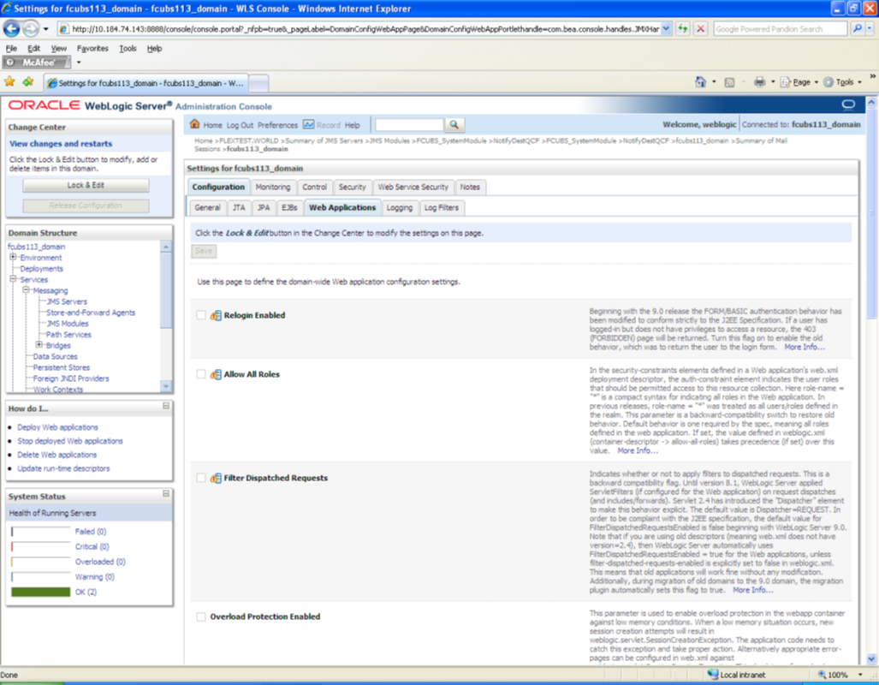The width and height of the screenshot is (879, 685).
Task: Check the Allow All Roles checkbox
Action: pyautogui.click(x=200, y=374)
